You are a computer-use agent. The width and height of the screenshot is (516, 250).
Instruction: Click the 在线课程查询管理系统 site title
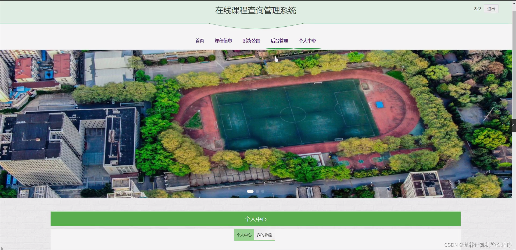(x=256, y=10)
